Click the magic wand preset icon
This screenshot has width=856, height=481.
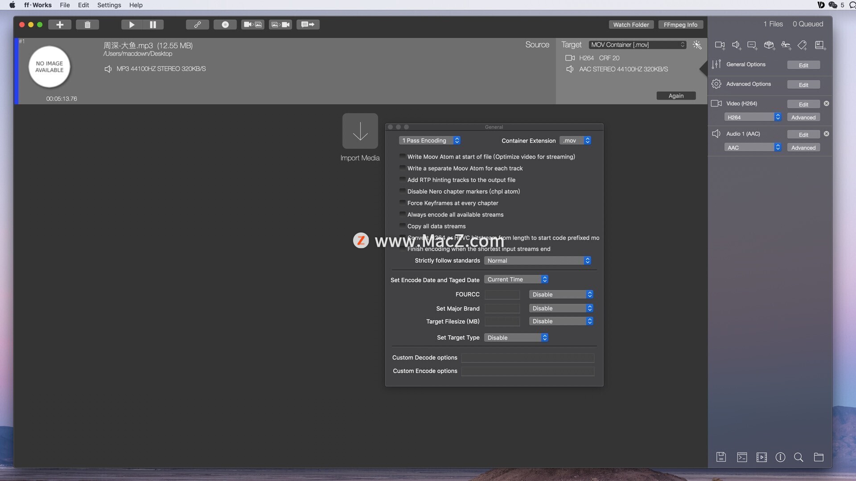pyautogui.click(x=697, y=45)
